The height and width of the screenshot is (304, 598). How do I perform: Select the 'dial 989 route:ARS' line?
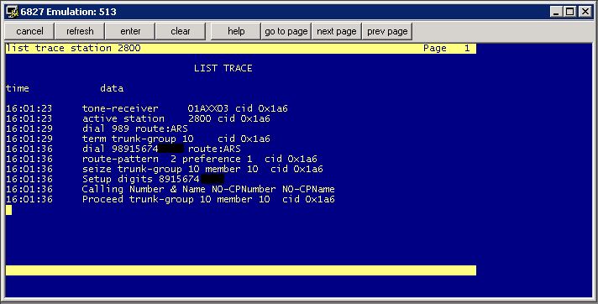tap(97, 128)
